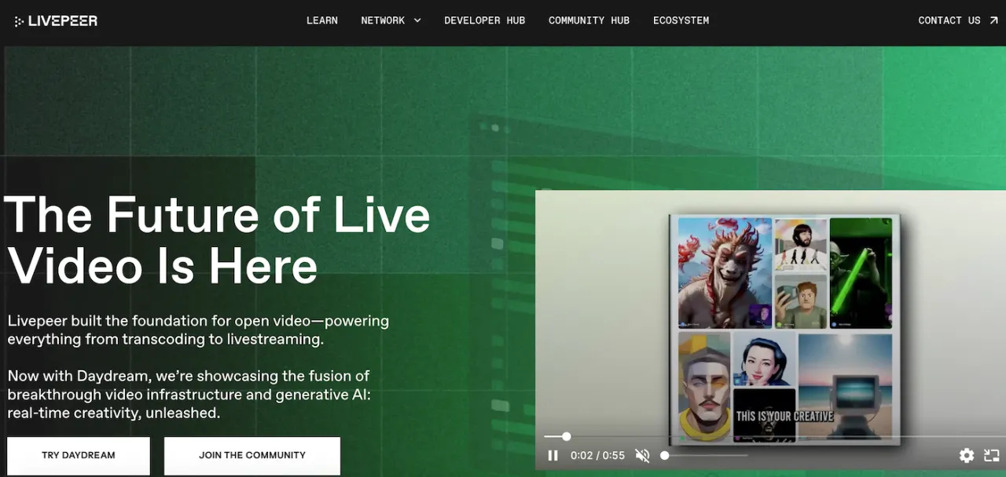Expand the Network dropdown chevron
The width and height of the screenshot is (1006, 477).
417,20
